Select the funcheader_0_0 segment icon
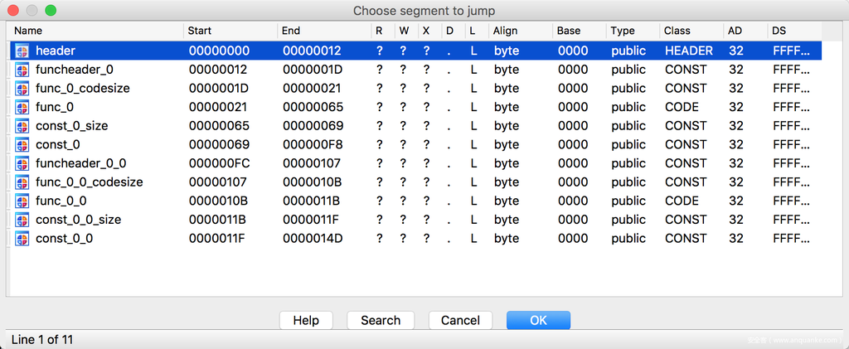849x349 pixels. point(22,163)
